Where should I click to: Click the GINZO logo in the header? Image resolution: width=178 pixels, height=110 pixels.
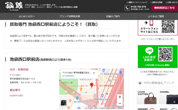tap(14, 6)
